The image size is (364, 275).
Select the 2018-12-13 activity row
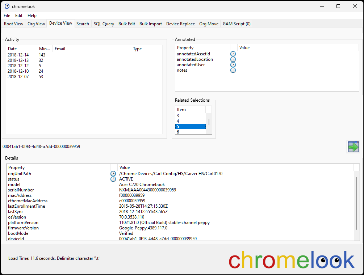[84, 60]
